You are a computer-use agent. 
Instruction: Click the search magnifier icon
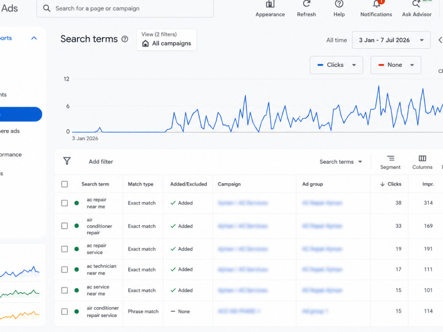tap(47, 8)
